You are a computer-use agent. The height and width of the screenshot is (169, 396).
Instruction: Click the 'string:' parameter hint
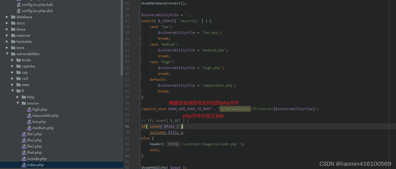[173, 144]
